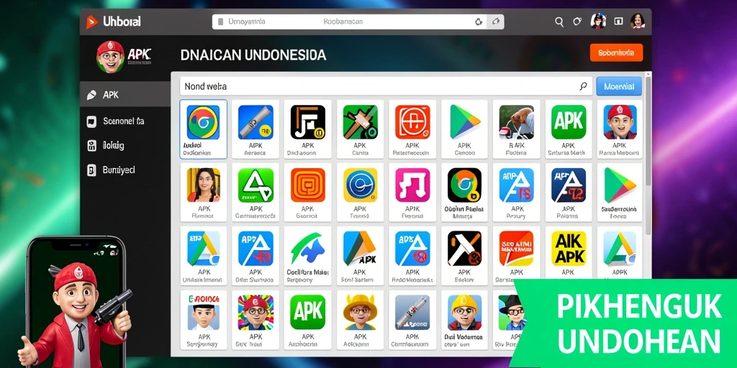Select the dark blue 'T2' letter A tile
737x368 pixels.
(569, 193)
